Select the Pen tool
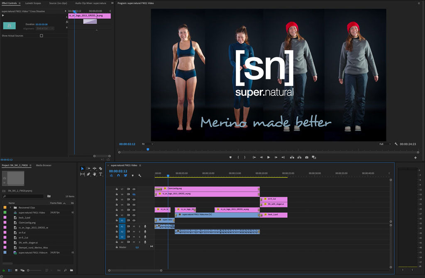425x278 pixels. pyautogui.click(x=88, y=174)
